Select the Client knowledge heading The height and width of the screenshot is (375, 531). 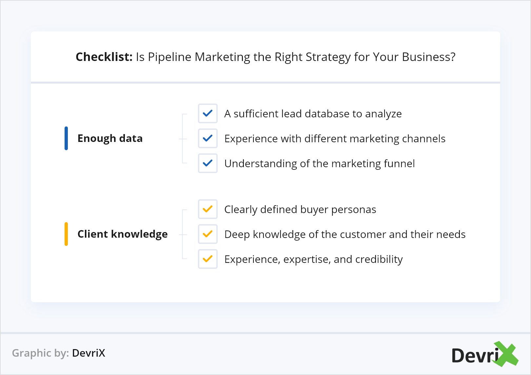coord(123,234)
